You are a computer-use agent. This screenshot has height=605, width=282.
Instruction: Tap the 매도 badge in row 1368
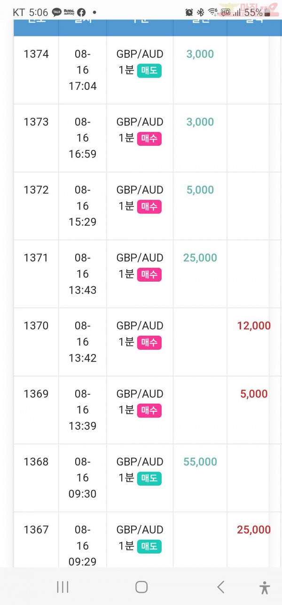(x=149, y=479)
